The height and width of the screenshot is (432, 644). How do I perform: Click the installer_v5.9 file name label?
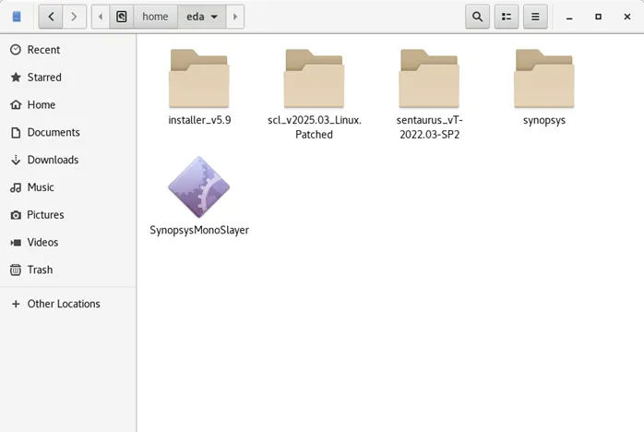pyautogui.click(x=199, y=120)
